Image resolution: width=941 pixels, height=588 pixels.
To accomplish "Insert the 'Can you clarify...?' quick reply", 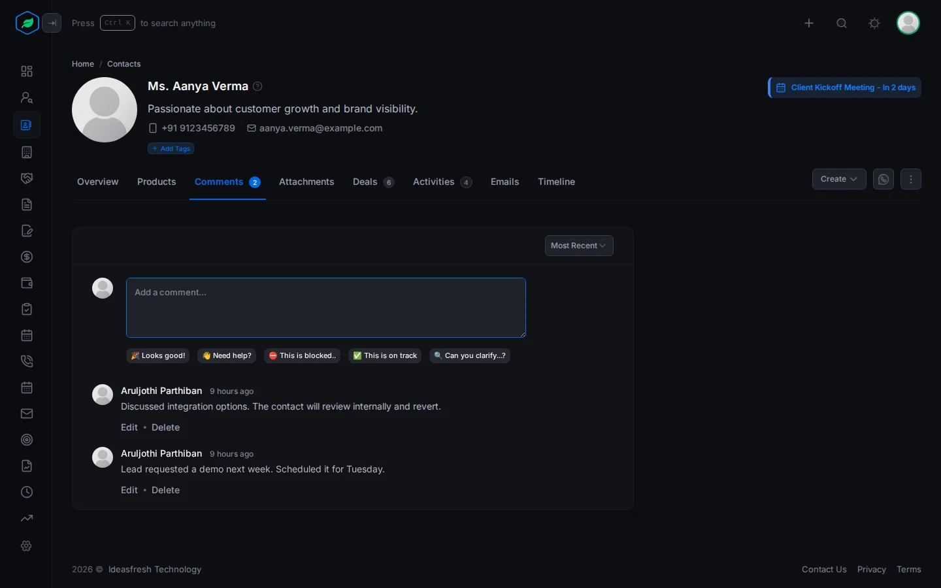I will point(470,355).
